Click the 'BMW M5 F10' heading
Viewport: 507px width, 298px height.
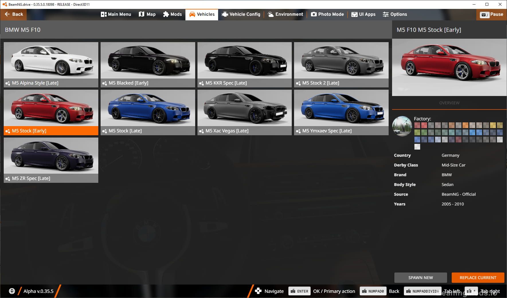(x=23, y=30)
